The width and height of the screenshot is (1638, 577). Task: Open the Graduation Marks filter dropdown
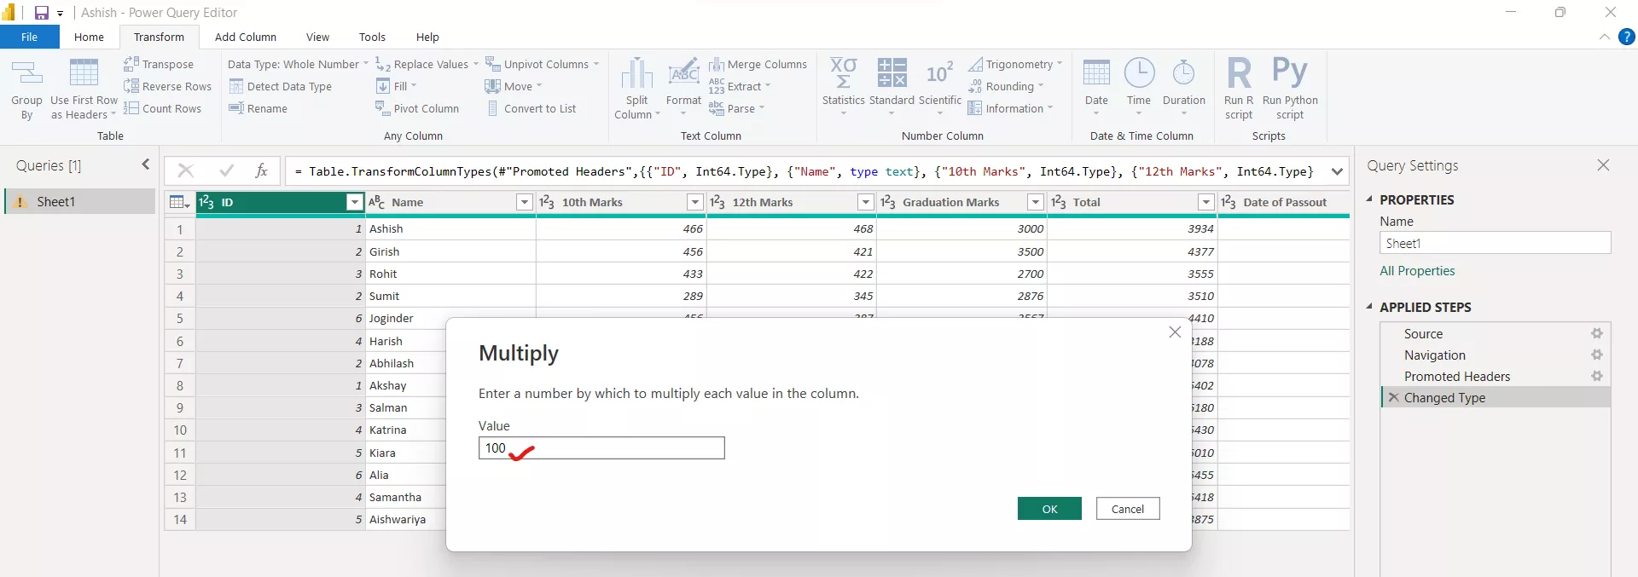(x=1036, y=202)
